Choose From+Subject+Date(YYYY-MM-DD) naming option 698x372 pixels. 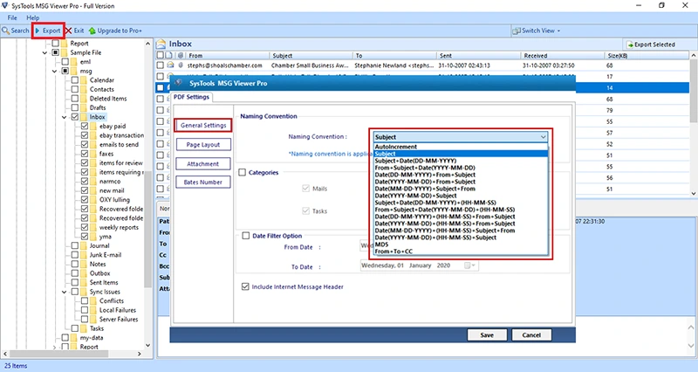pyautogui.click(x=461, y=168)
